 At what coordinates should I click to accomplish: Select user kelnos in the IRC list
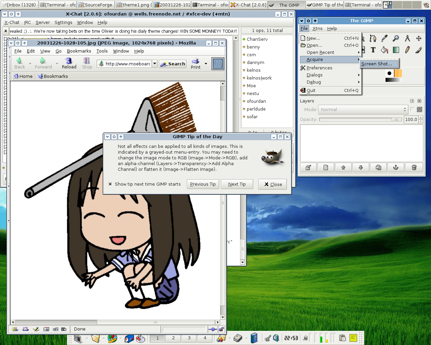[x=254, y=70]
